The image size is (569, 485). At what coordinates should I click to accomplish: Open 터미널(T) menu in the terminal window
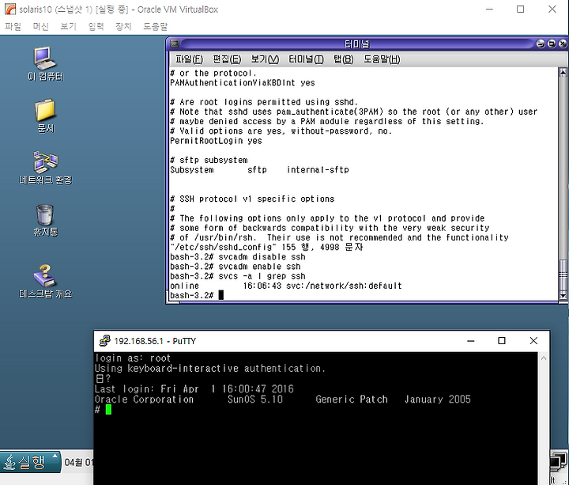pos(306,59)
